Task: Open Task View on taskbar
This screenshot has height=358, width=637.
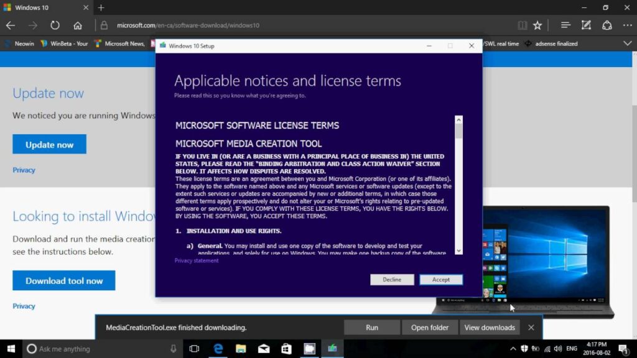Action: pos(194,349)
